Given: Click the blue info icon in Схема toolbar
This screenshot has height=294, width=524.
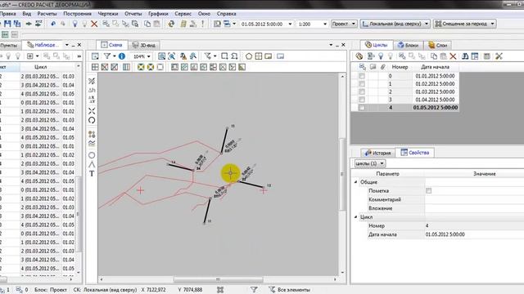Looking at the screenshot, I should [122, 56].
